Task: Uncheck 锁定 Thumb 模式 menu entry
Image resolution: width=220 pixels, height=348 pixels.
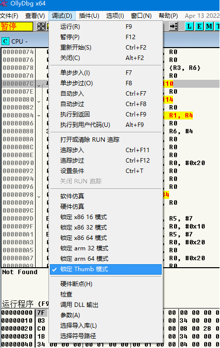Action: 106,269
